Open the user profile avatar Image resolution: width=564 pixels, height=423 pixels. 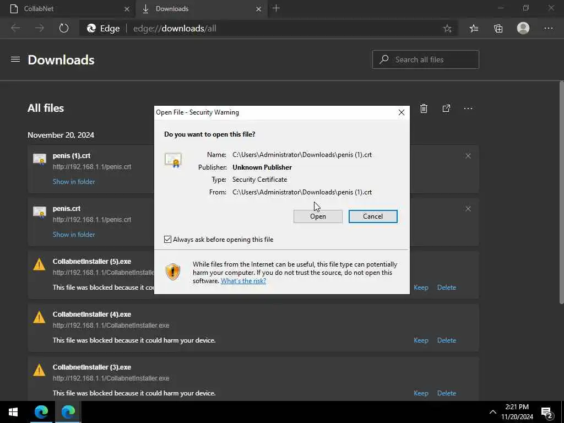click(523, 28)
